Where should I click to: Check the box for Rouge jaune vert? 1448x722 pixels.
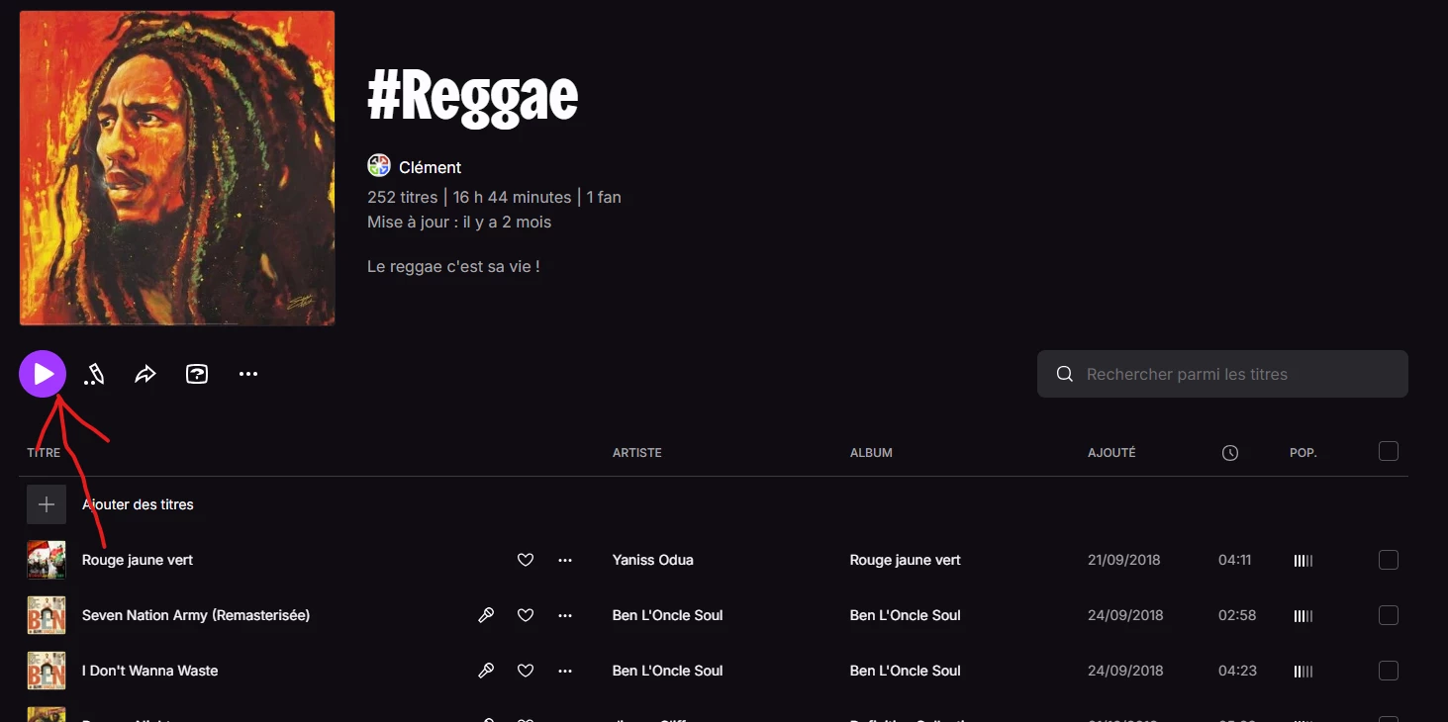coord(1389,560)
